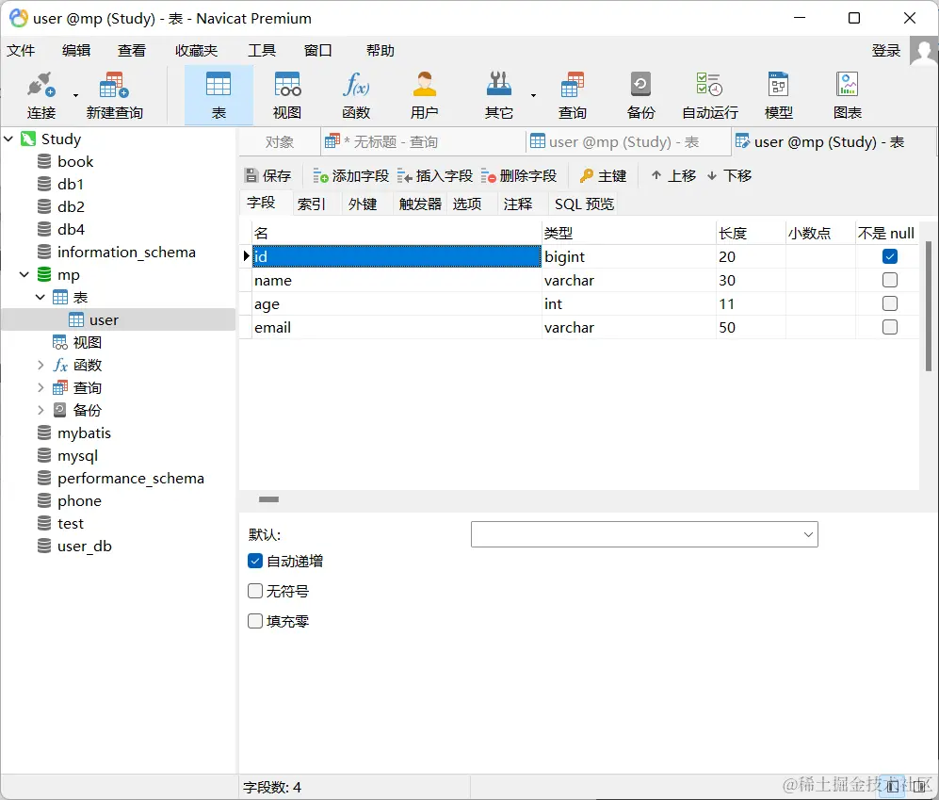Open the 连接 button dropdown arrow
Viewport: 939px width, 800px height.
pyautogui.click(x=75, y=95)
